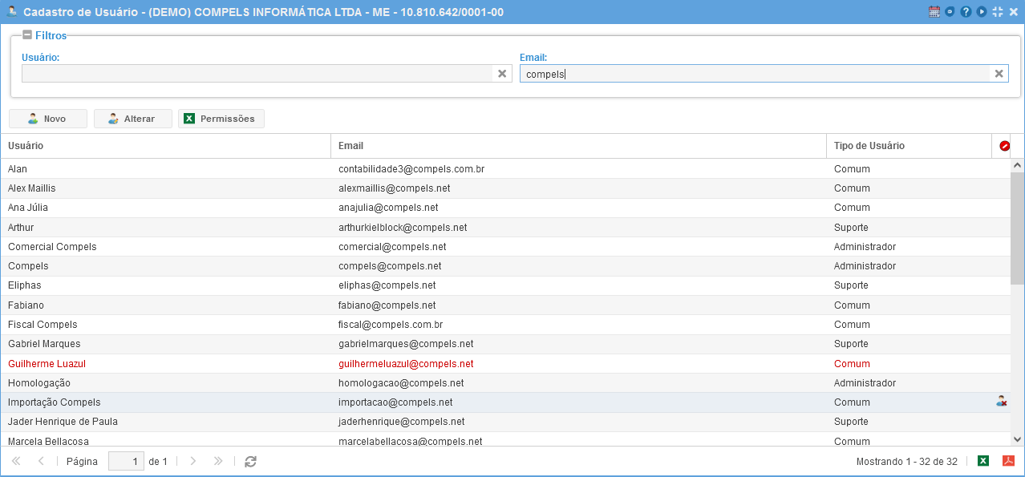Viewport: 1025px width, 477px height.
Task: Click the chat bubble icon in title bar
Action: tap(950, 12)
